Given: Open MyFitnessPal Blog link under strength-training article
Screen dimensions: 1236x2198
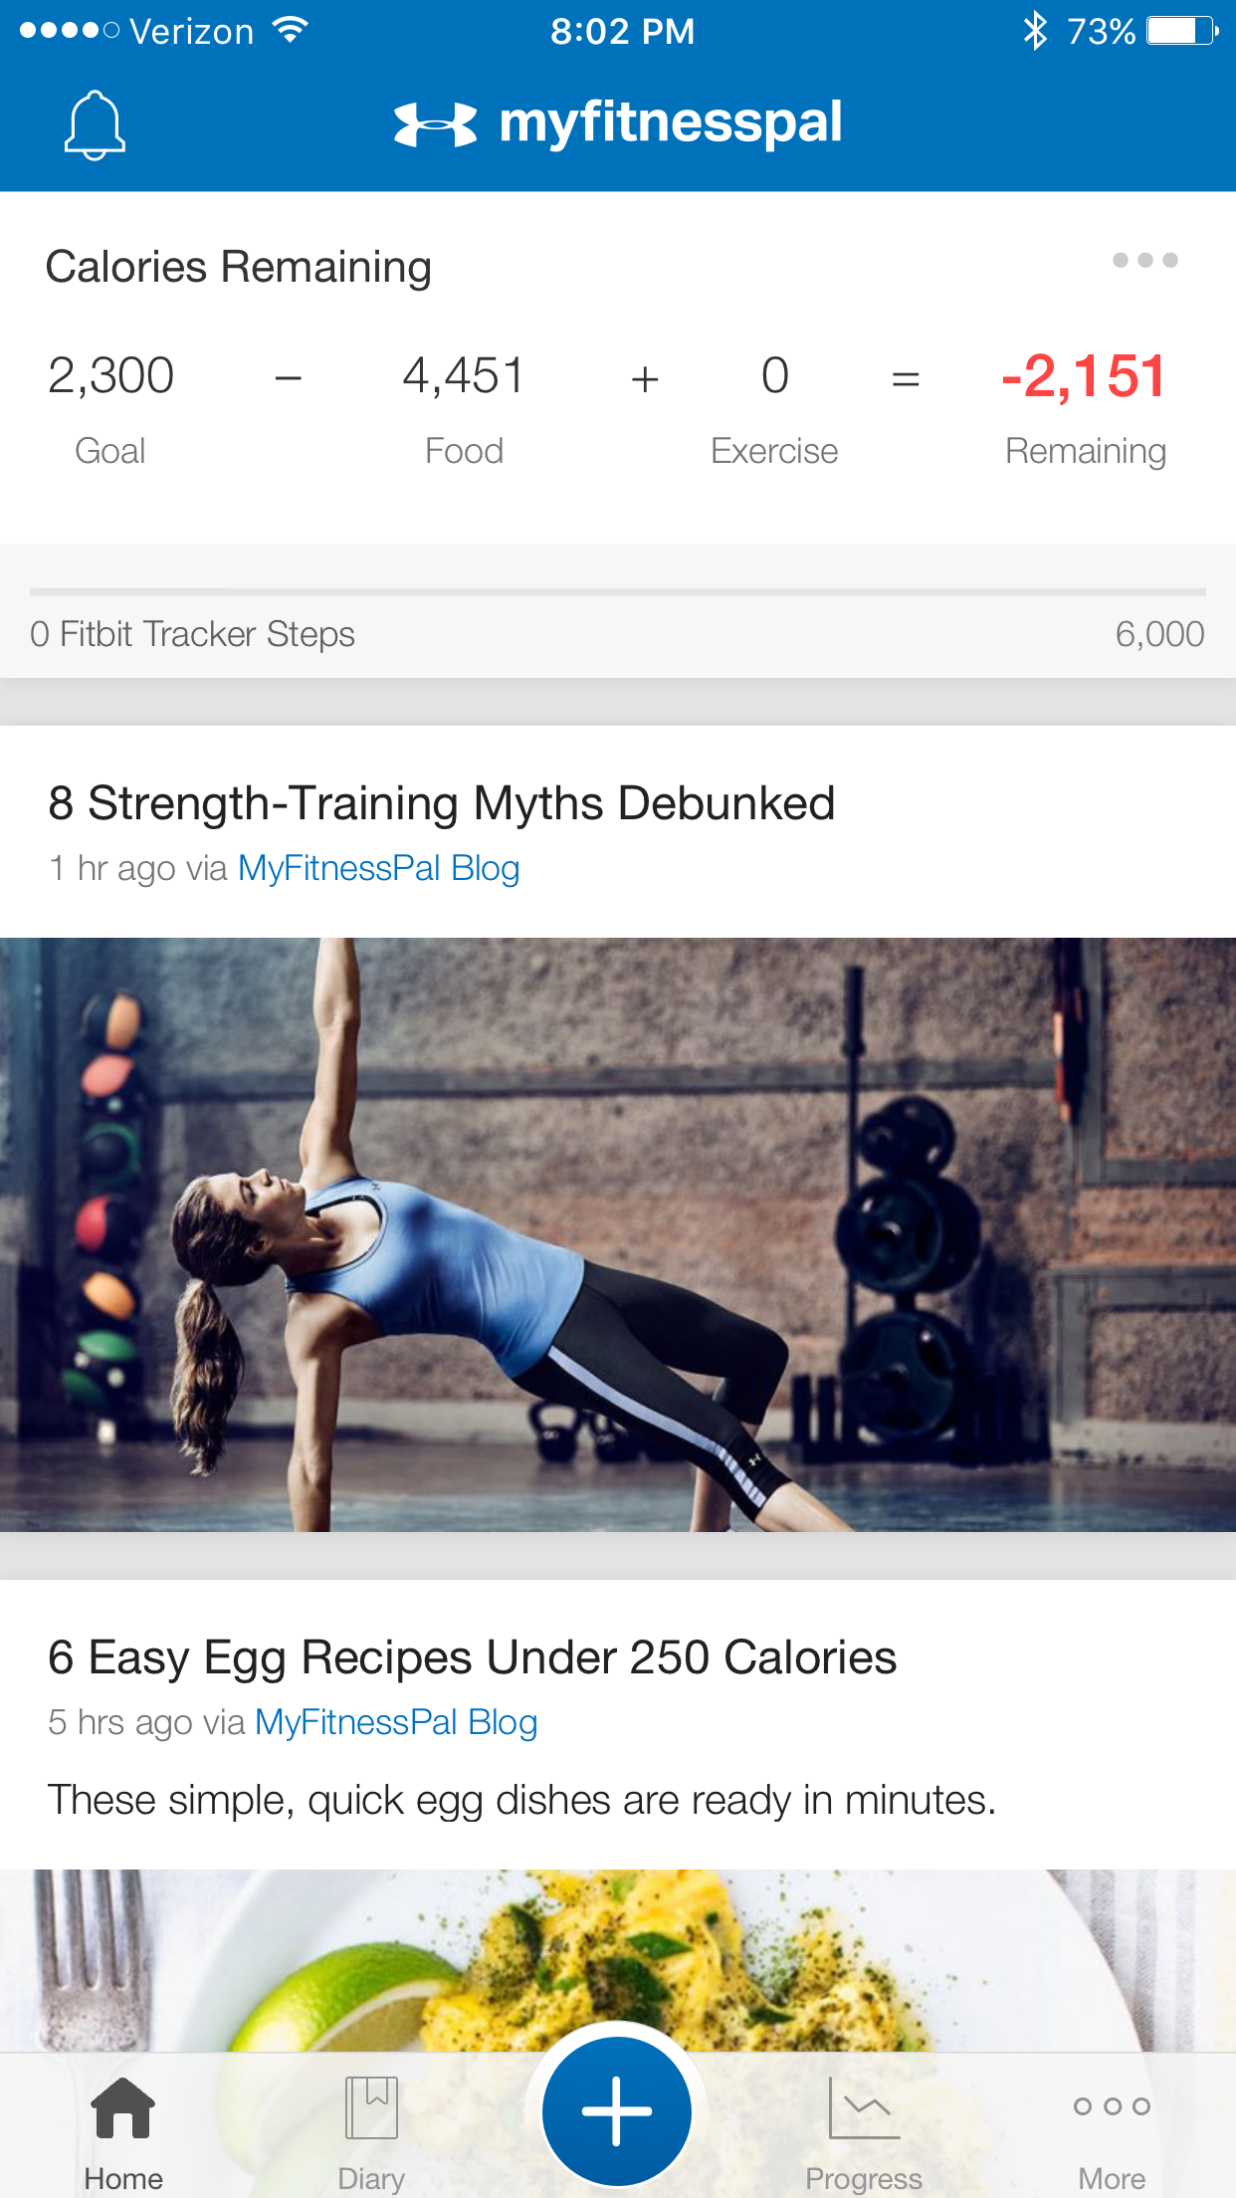Looking at the screenshot, I should pos(378,868).
